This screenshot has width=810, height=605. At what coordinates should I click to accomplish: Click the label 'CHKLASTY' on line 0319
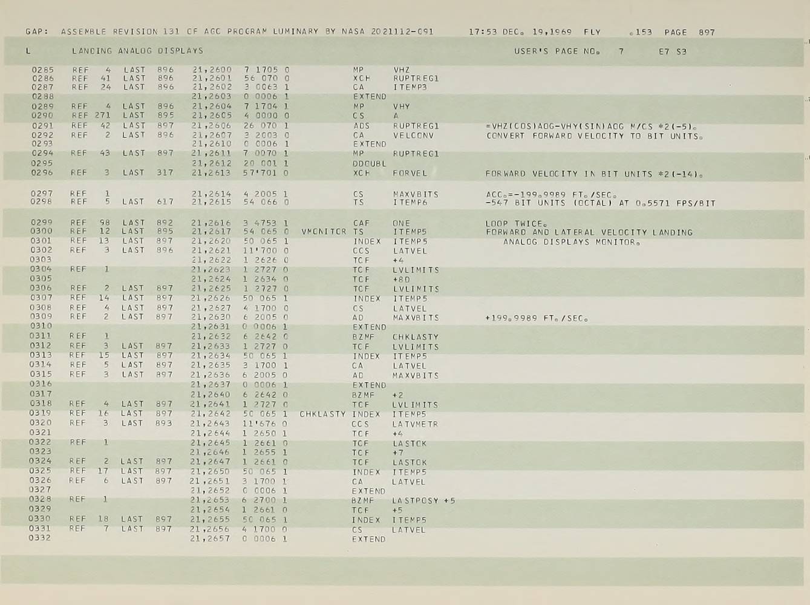[322, 414]
